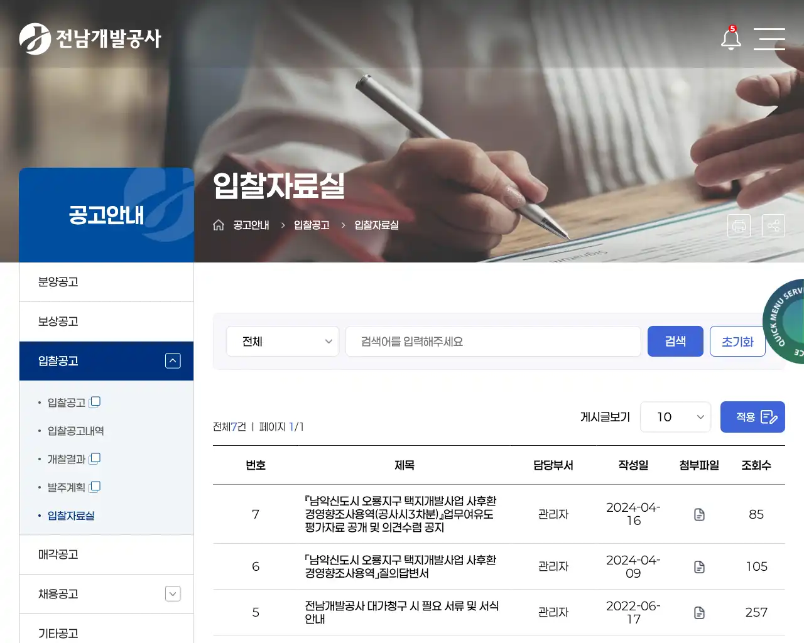Click the view count 105
804x643 pixels.
click(756, 566)
